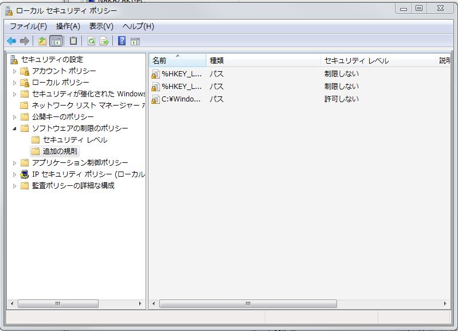Click the blue Help question mark icon
Image resolution: width=458 pixels, height=331 pixels.
(122, 41)
